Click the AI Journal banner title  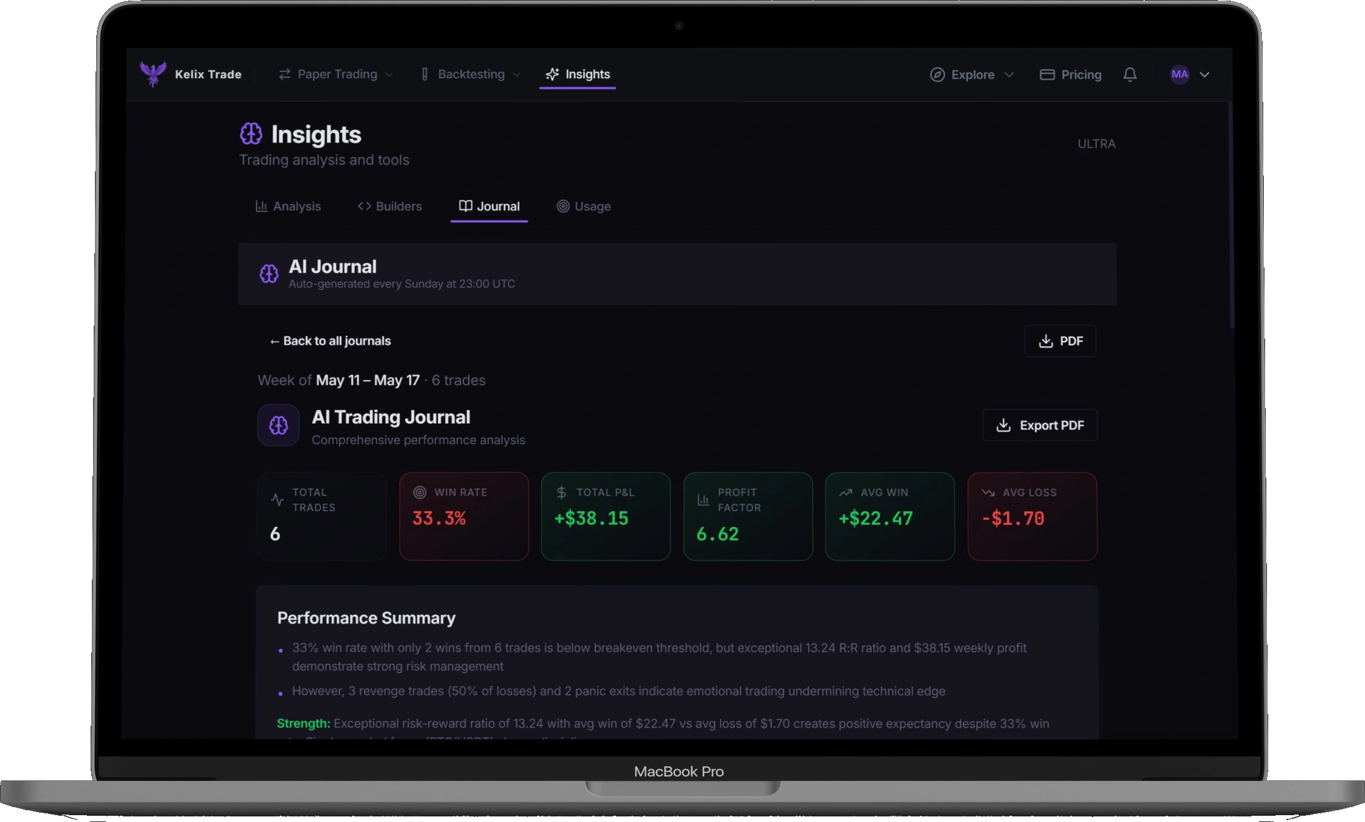click(x=333, y=266)
